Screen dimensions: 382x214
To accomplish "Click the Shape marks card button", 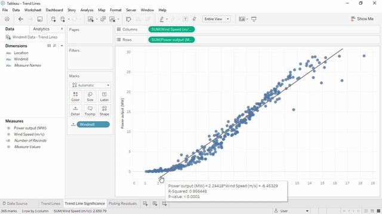I will pyautogui.click(x=104, y=111).
